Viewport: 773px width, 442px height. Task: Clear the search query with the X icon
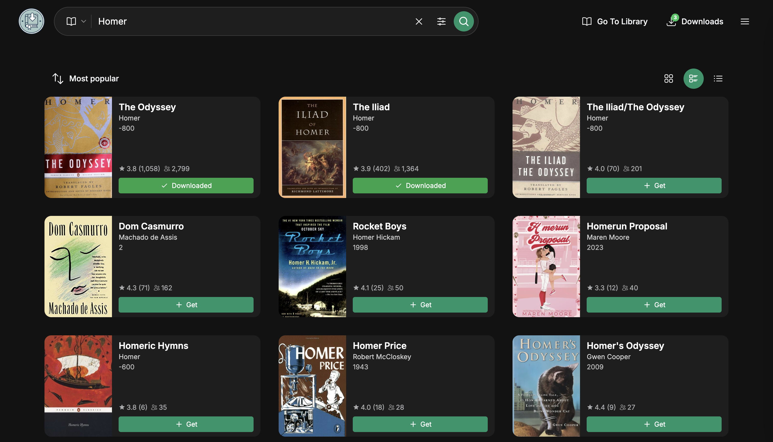(419, 21)
